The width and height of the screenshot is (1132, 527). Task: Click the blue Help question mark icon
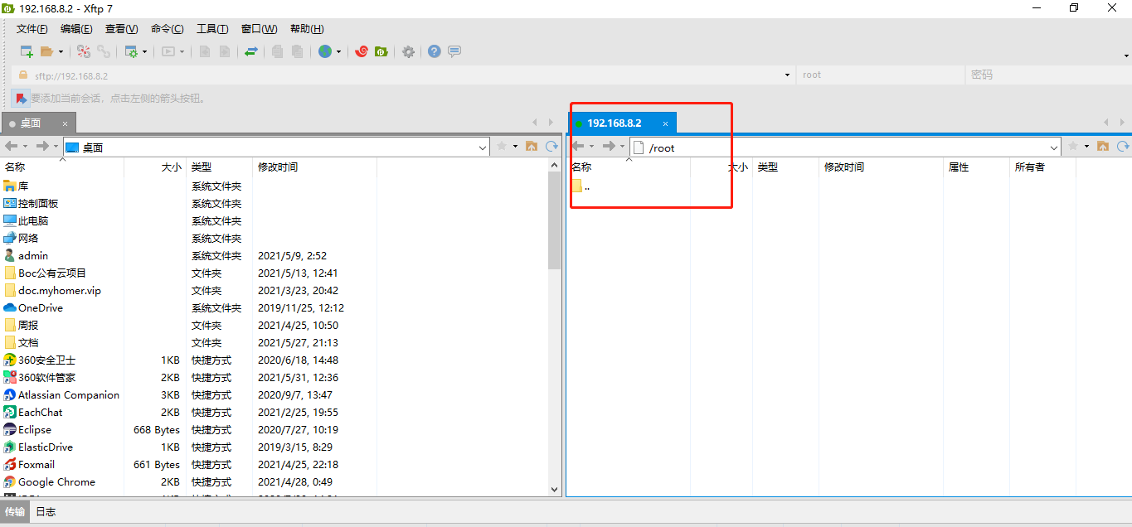pos(435,51)
